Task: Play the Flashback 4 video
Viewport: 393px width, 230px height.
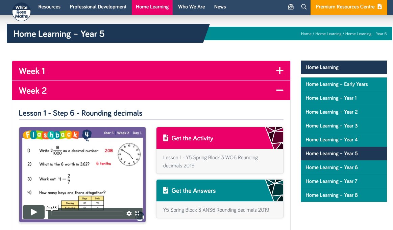Action: (34, 212)
